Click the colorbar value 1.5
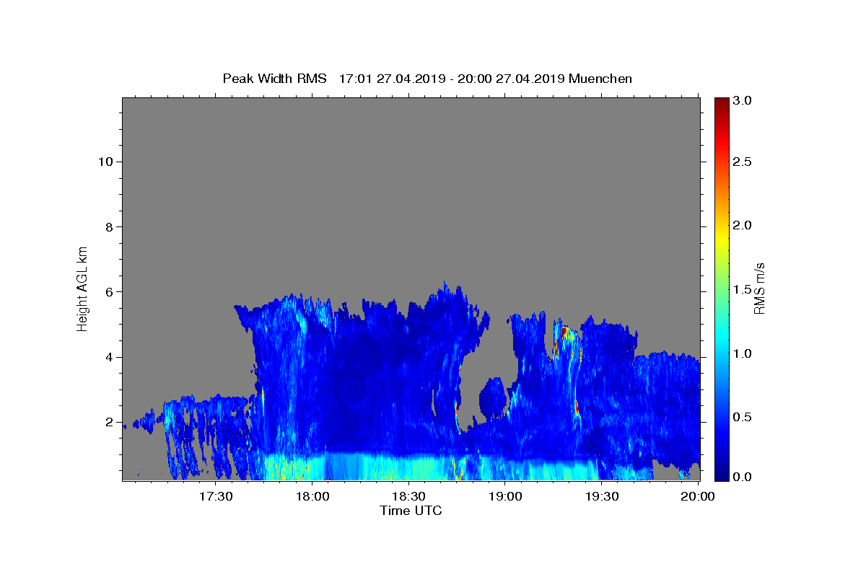This screenshot has height=577, width=866. [x=743, y=289]
